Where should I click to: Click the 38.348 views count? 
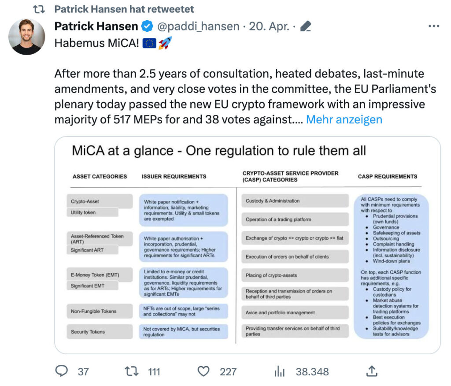(312, 371)
